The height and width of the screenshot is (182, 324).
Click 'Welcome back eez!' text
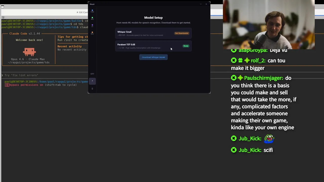(x=29, y=40)
